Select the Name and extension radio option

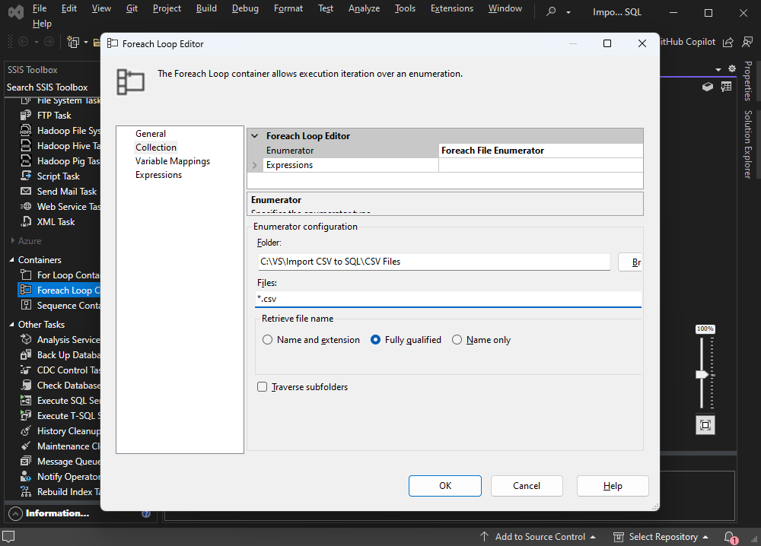[267, 340]
